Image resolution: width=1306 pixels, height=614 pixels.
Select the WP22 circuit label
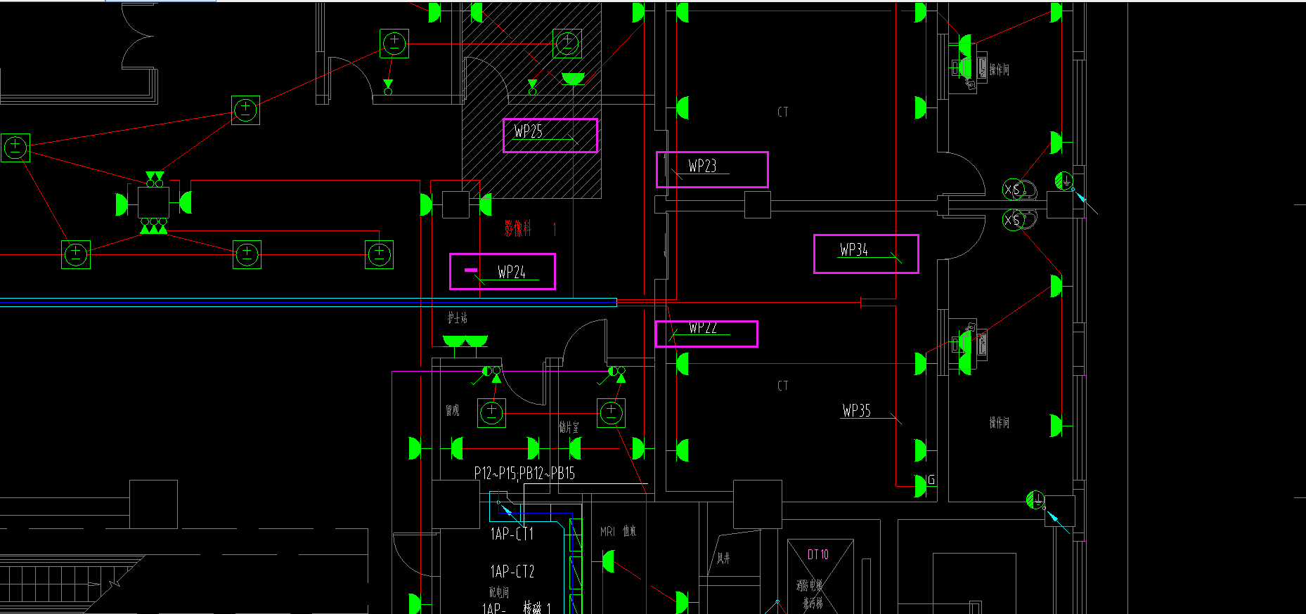pyautogui.click(x=703, y=327)
